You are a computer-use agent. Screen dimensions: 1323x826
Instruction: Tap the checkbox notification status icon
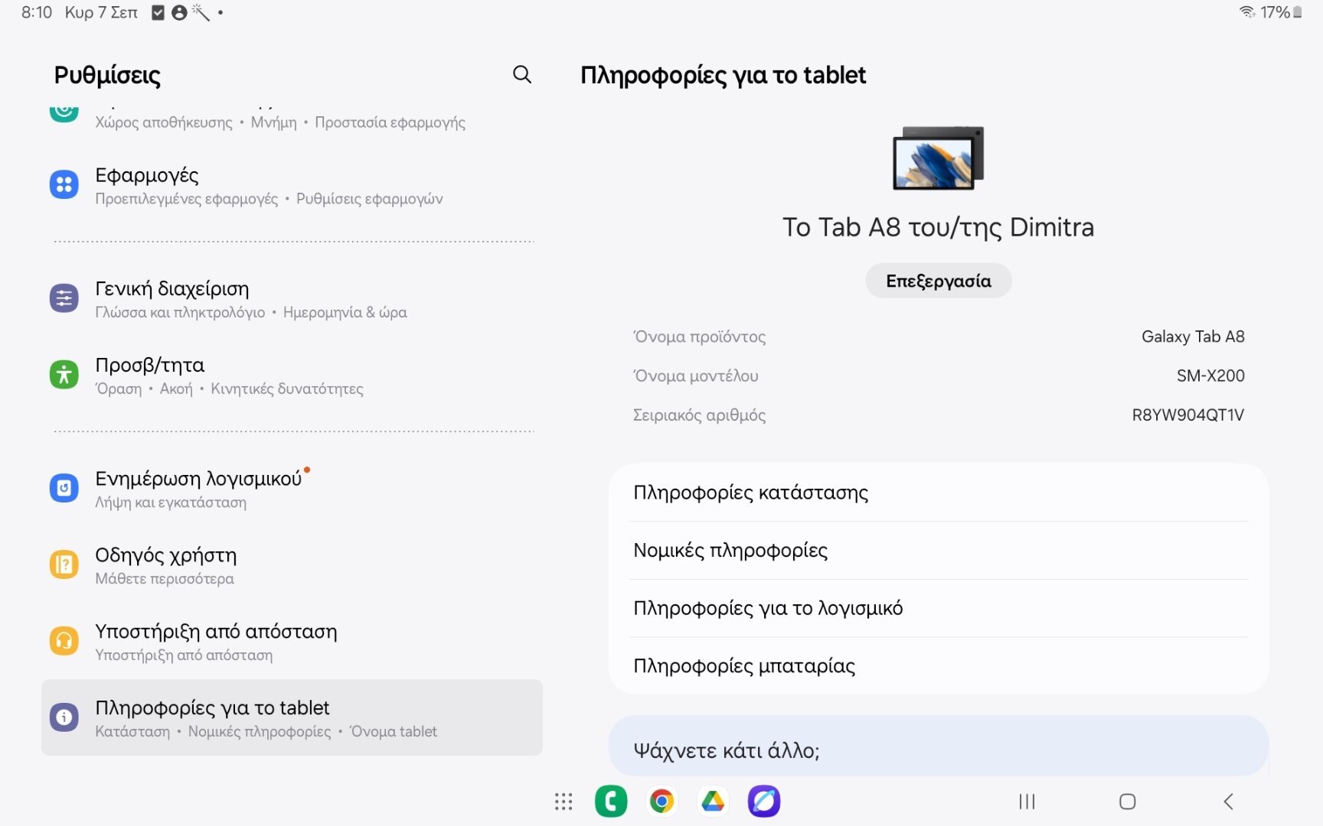pos(158,12)
